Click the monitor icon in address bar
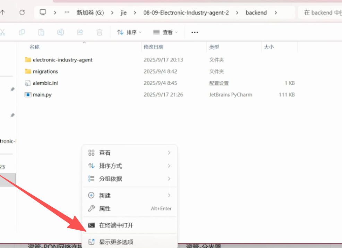 pyautogui.click(x=43, y=13)
